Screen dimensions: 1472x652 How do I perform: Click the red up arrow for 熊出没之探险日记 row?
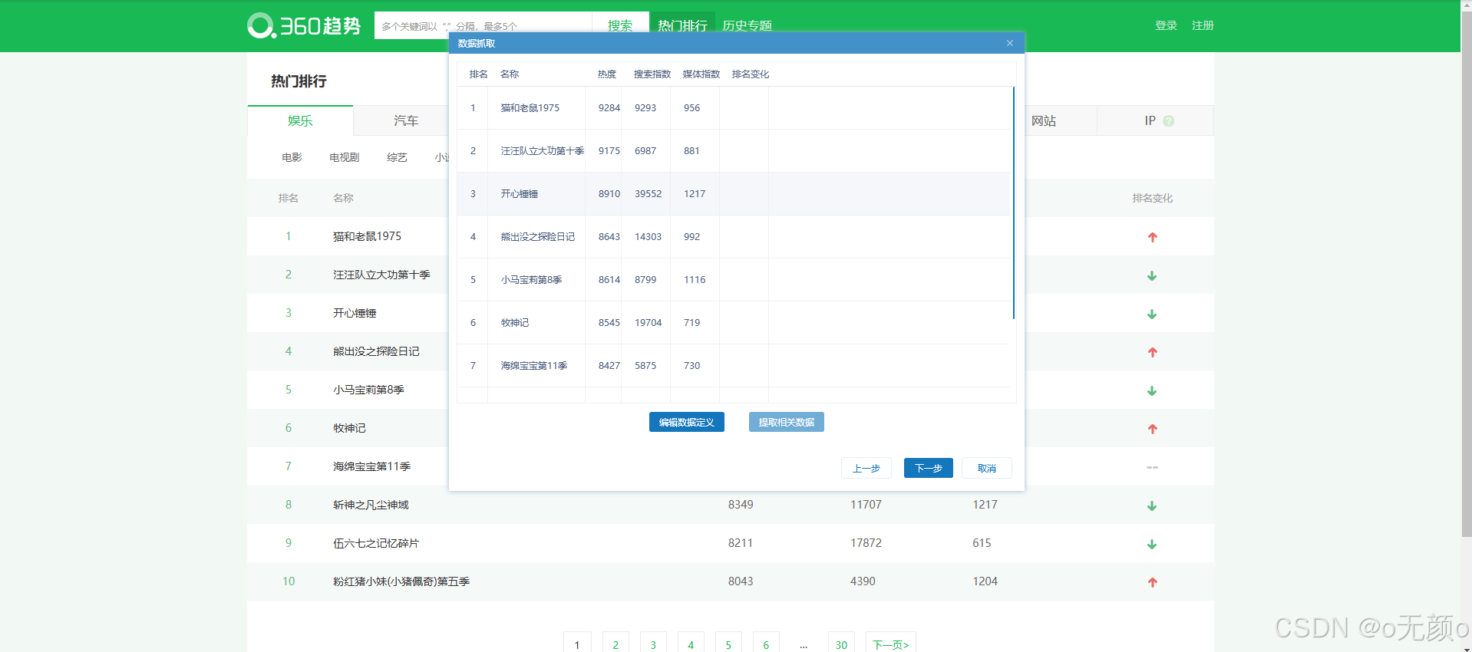(x=1152, y=352)
